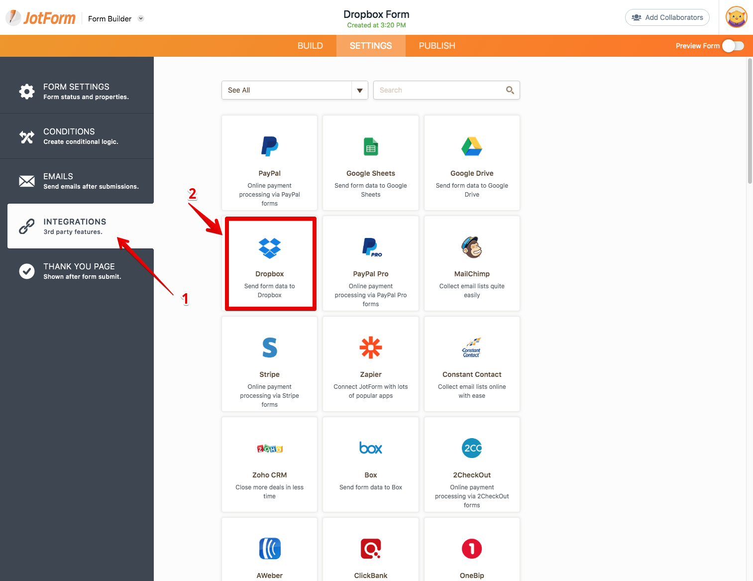Image resolution: width=753 pixels, height=581 pixels.
Task: Open EMAILS in sidebar
Action: point(77,181)
